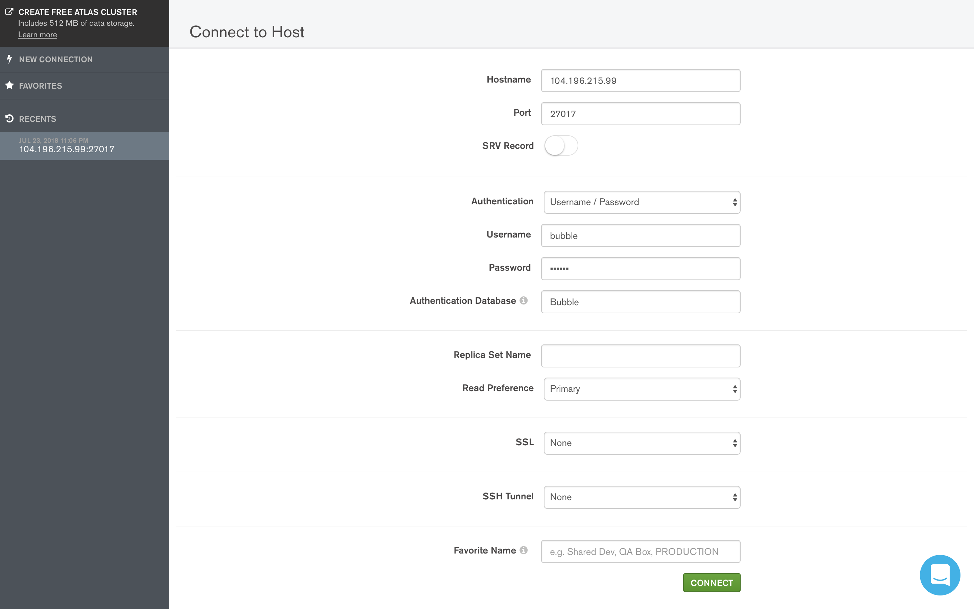Focus the Replica Set Name input
Viewport: 974px width, 609px height.
pos(640,356)
